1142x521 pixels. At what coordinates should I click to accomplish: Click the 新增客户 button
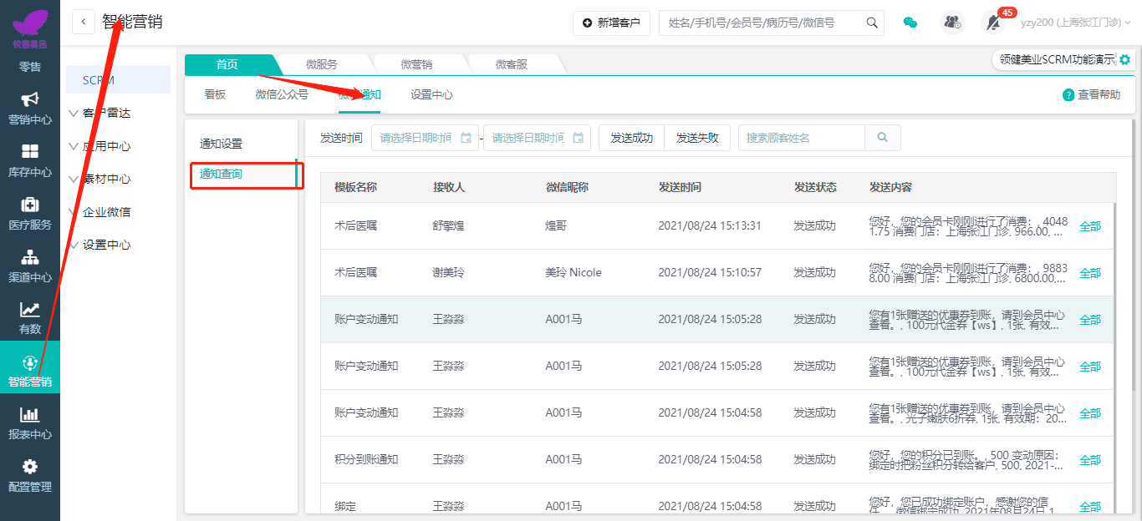coord(611,23)
